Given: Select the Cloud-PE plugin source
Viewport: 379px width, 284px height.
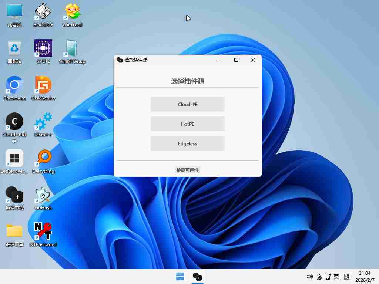Looking at the screenshot, I should [187, 104].
